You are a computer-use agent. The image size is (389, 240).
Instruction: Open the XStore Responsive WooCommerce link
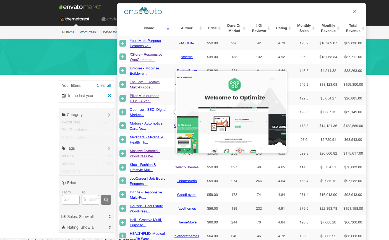coord(146,57)
